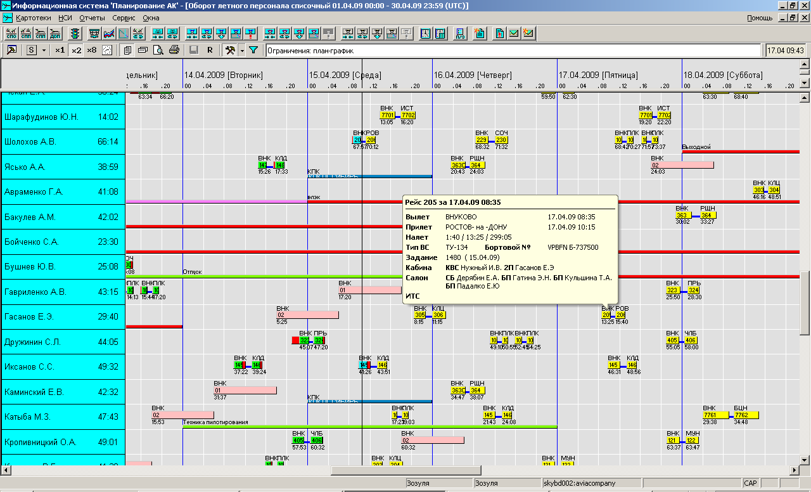
Task: Open the Сервис menu
Action: [x=124, y=18]
